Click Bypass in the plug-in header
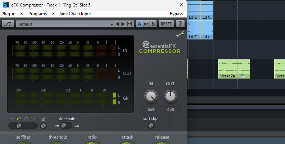Image resolution: width=285 pixels, height=144 pixels. coord(176,14)
